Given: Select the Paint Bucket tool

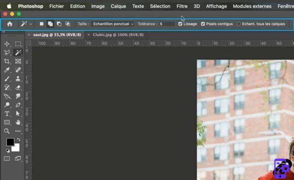Looking at the screenshot, I should click(x=7, y=96).
